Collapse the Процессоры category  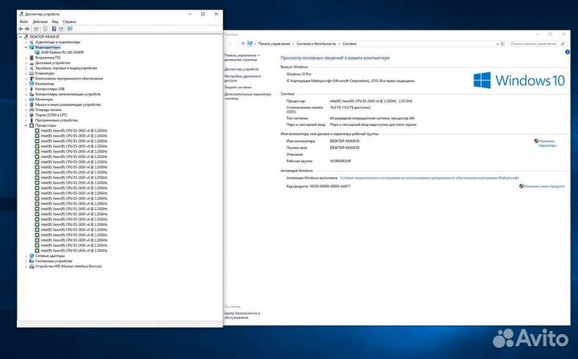click(26, 125)
